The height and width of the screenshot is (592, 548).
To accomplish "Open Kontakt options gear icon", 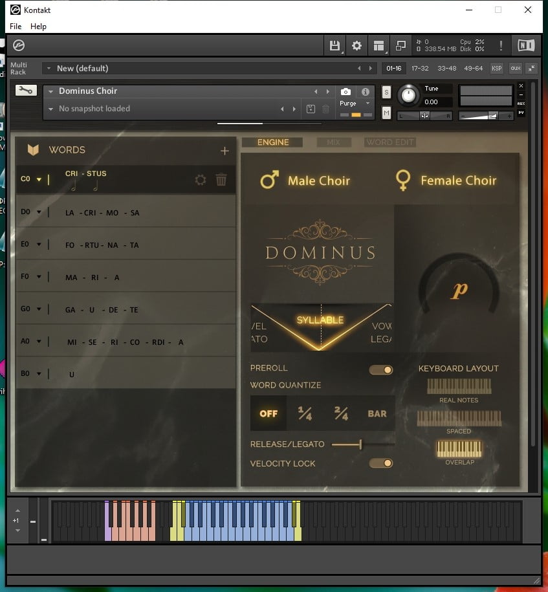I will (356, 46).
